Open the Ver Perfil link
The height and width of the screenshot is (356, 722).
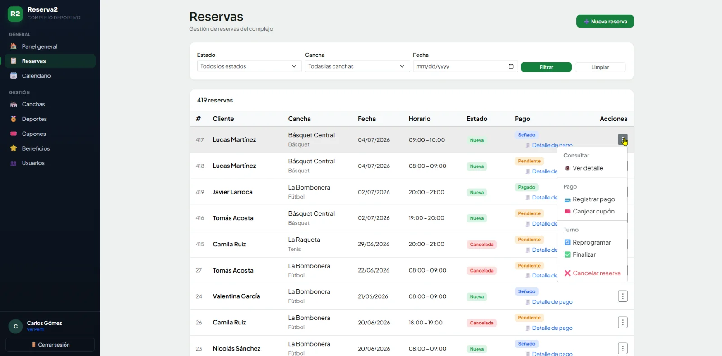tap(36, 329)
